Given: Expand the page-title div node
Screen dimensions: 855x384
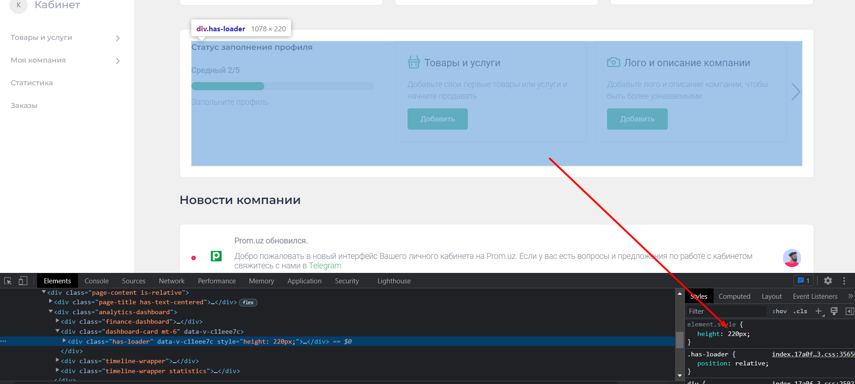Looking at the screenshot, I should pos(51,301).
